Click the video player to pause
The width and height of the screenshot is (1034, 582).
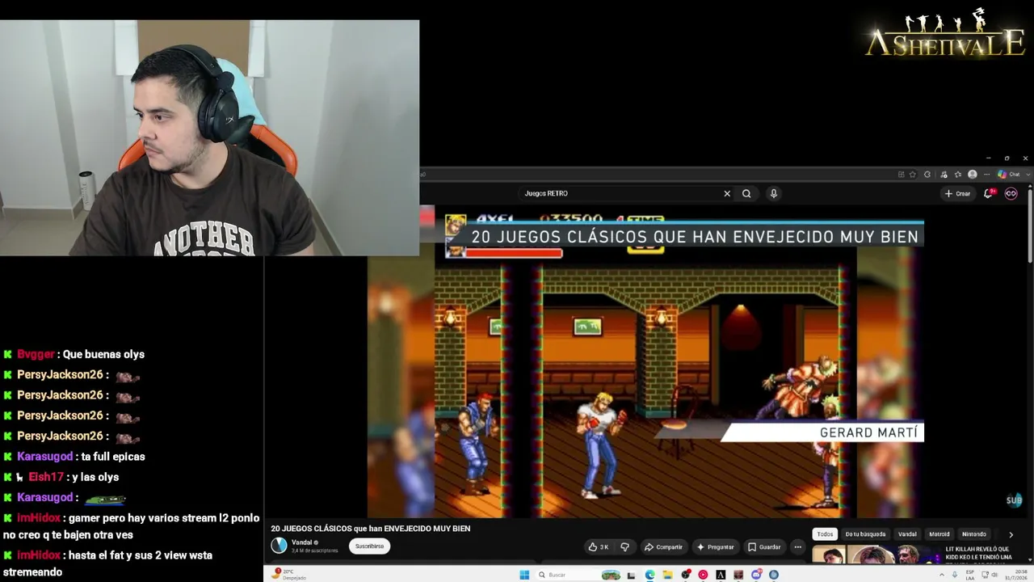pos(645,361)
